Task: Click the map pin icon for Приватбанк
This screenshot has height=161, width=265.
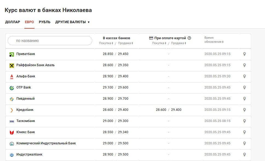Action: tap(244, 54)
